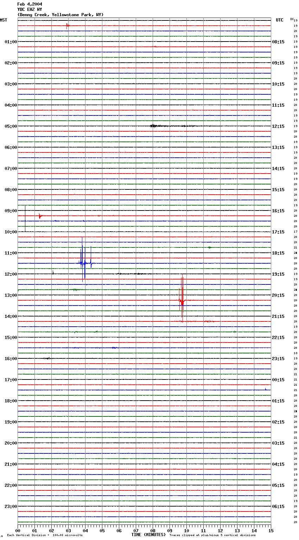The image size is (299, 540).
Task: Click the '10:00' MST time label
Action: [11, 232]
